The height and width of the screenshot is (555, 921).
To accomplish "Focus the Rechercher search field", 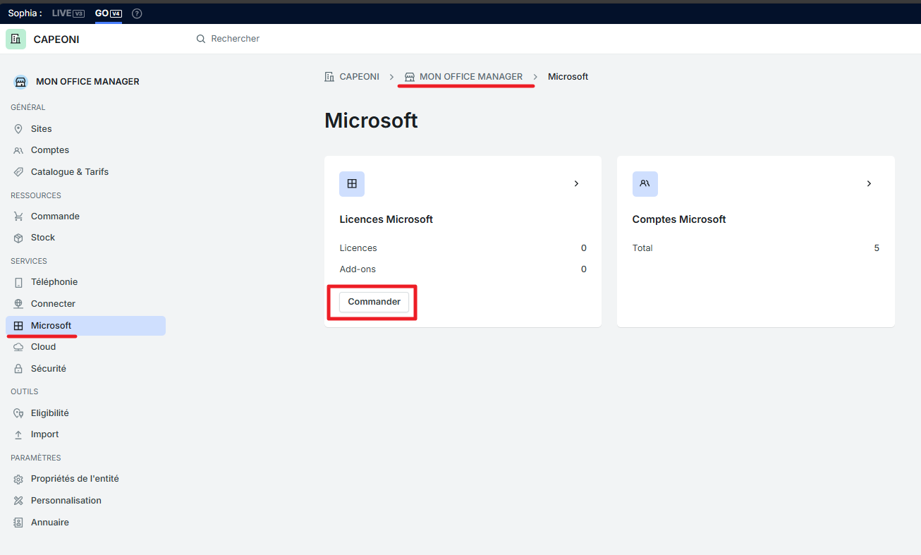I will [x=236, y=39].
